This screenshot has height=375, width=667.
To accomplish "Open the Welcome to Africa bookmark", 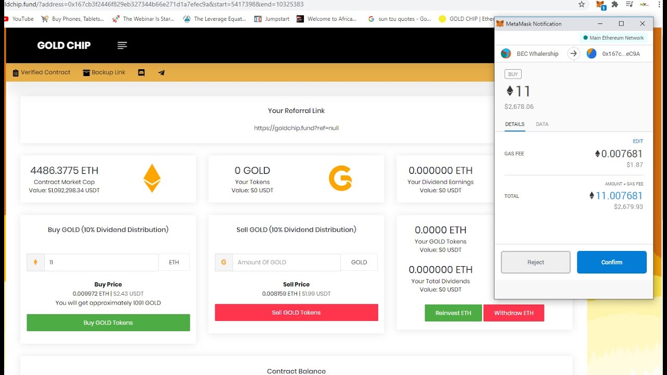I will point(327,19).
